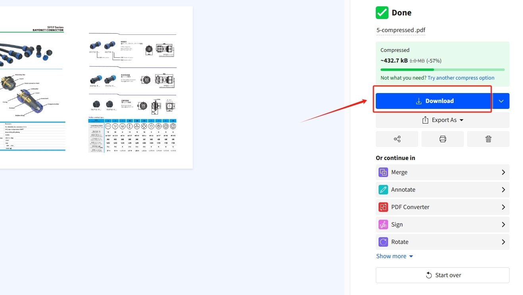
Task: Click the Sign signature icon
Action: (x=383, y=225)
